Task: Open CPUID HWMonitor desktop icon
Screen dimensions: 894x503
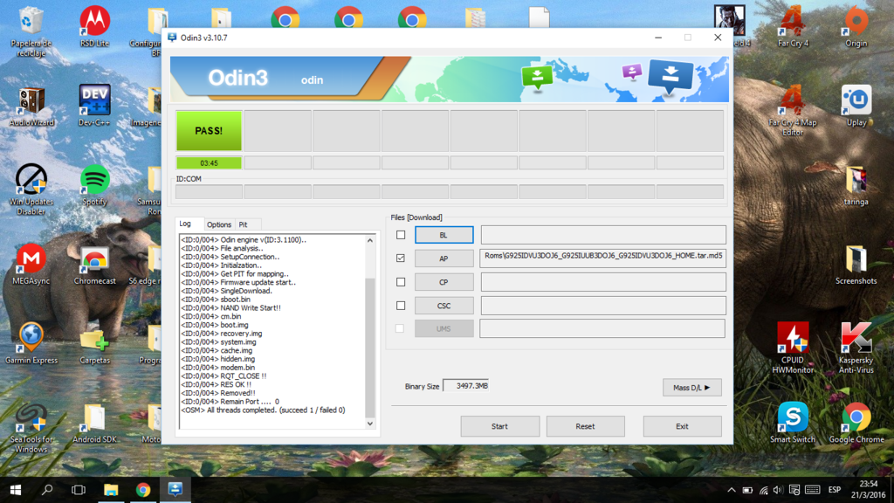Action: coord(793,338)
